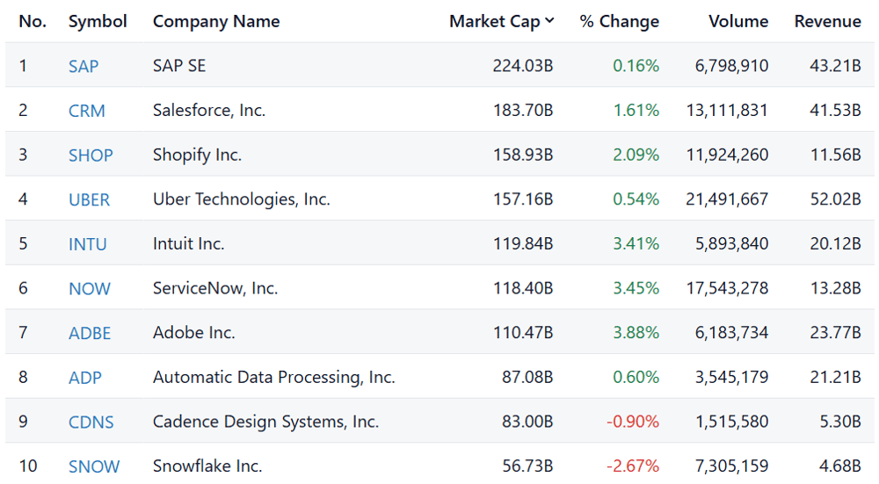The height and width of the screenshot is (484, 879).
Task: Open the SNOW ticker link
Action: [x=94, y=466]
